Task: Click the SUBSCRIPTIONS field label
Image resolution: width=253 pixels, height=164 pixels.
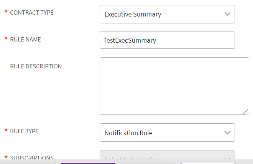Action: 31,157
